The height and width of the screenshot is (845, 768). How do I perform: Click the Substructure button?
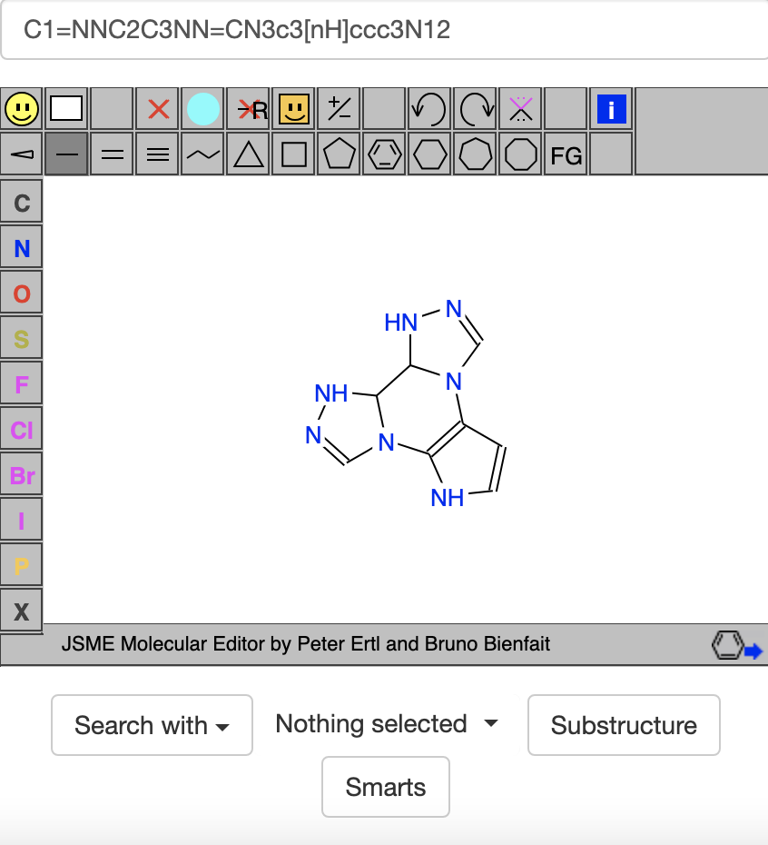pyautogui.click(x=624, y=725)
